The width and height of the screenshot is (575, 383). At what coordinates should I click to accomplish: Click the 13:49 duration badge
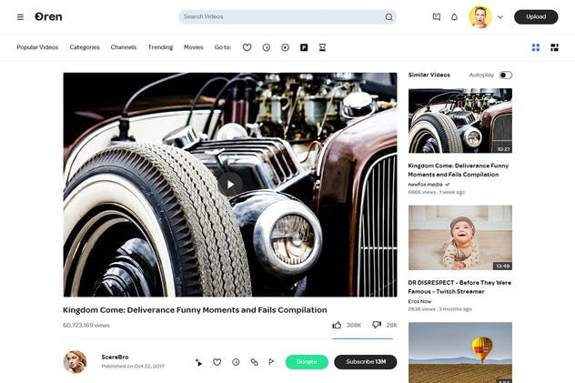coord(503,266)
